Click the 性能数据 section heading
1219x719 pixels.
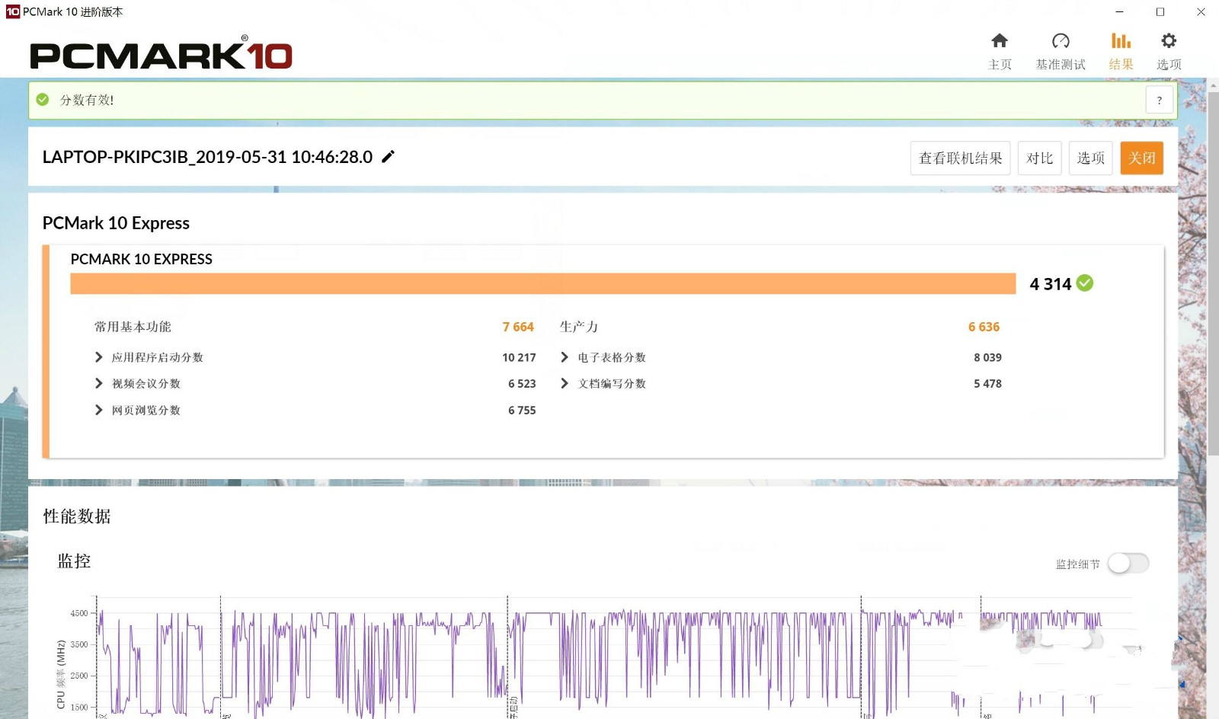77,516
